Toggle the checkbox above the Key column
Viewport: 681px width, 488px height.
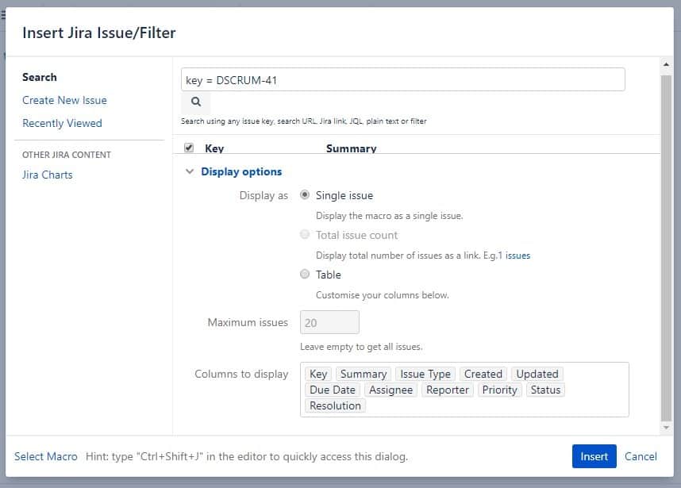coord(187,147)
